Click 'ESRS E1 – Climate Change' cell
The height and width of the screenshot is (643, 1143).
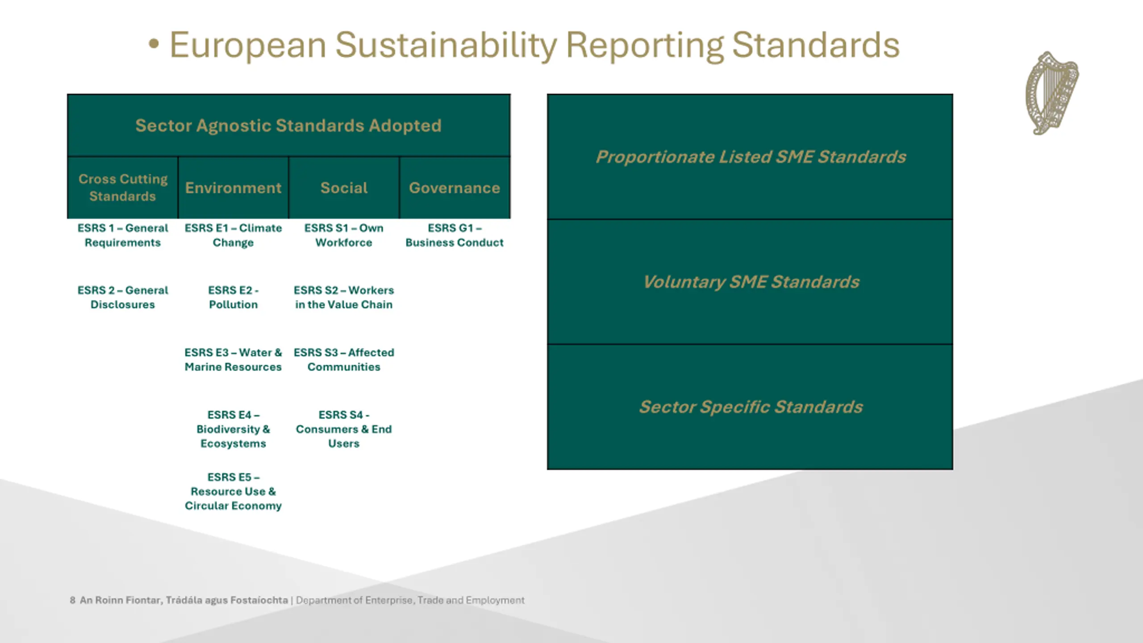coord(233,235)
